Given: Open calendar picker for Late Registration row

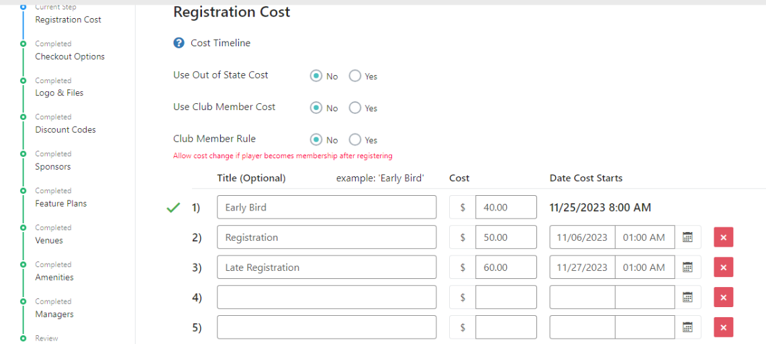Looking at the screenshot, I should 687,268.
